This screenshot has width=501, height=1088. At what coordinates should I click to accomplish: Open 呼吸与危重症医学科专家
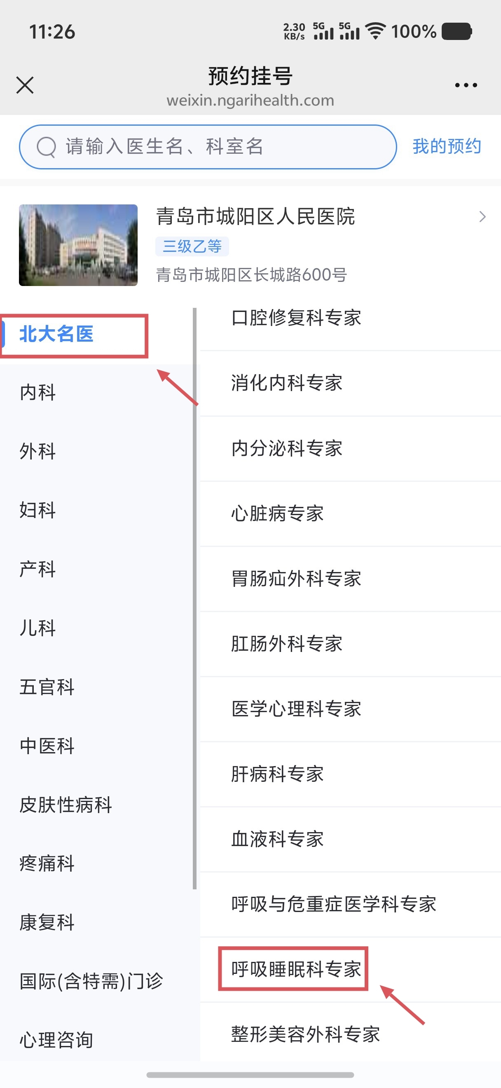click(x=334, y=904)
